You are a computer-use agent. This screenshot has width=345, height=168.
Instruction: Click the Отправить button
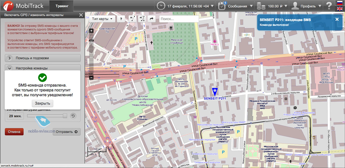(67, 132)
